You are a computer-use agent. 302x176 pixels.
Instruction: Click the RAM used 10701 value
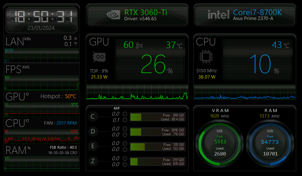[270, 154]
